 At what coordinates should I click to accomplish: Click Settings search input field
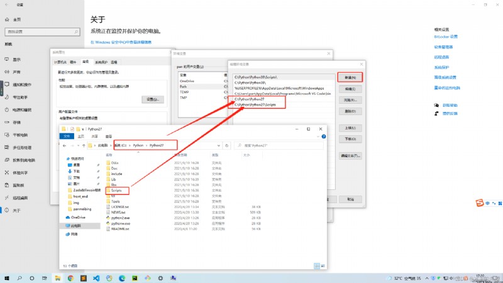[x=42, y=32]
